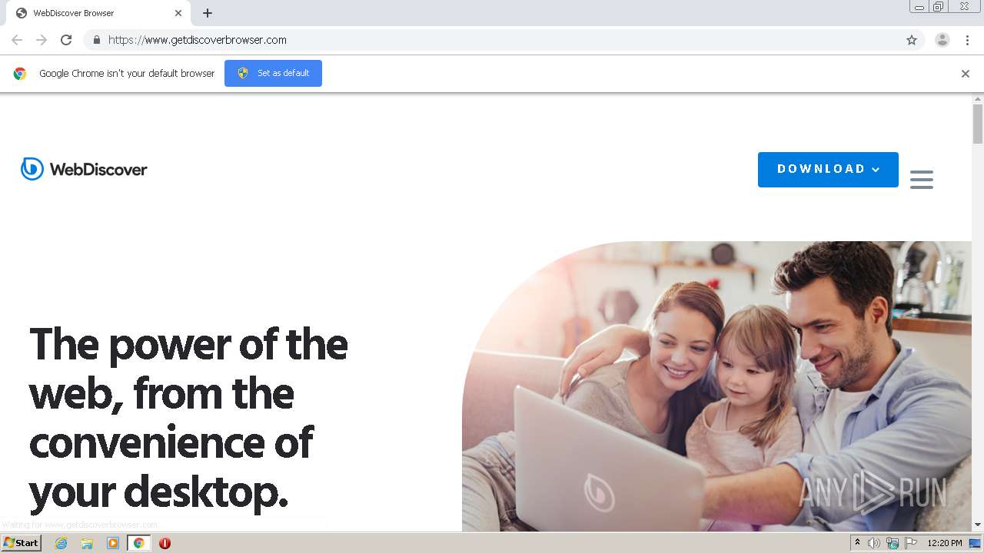Open Chrome's three-dot menu
Screen dimensions: 984x553
(x=968, y=40)
